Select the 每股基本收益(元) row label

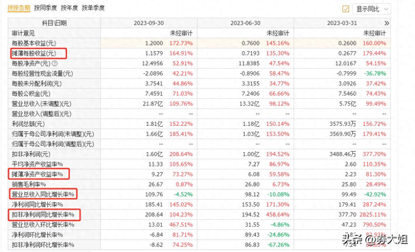click(34, 43)
